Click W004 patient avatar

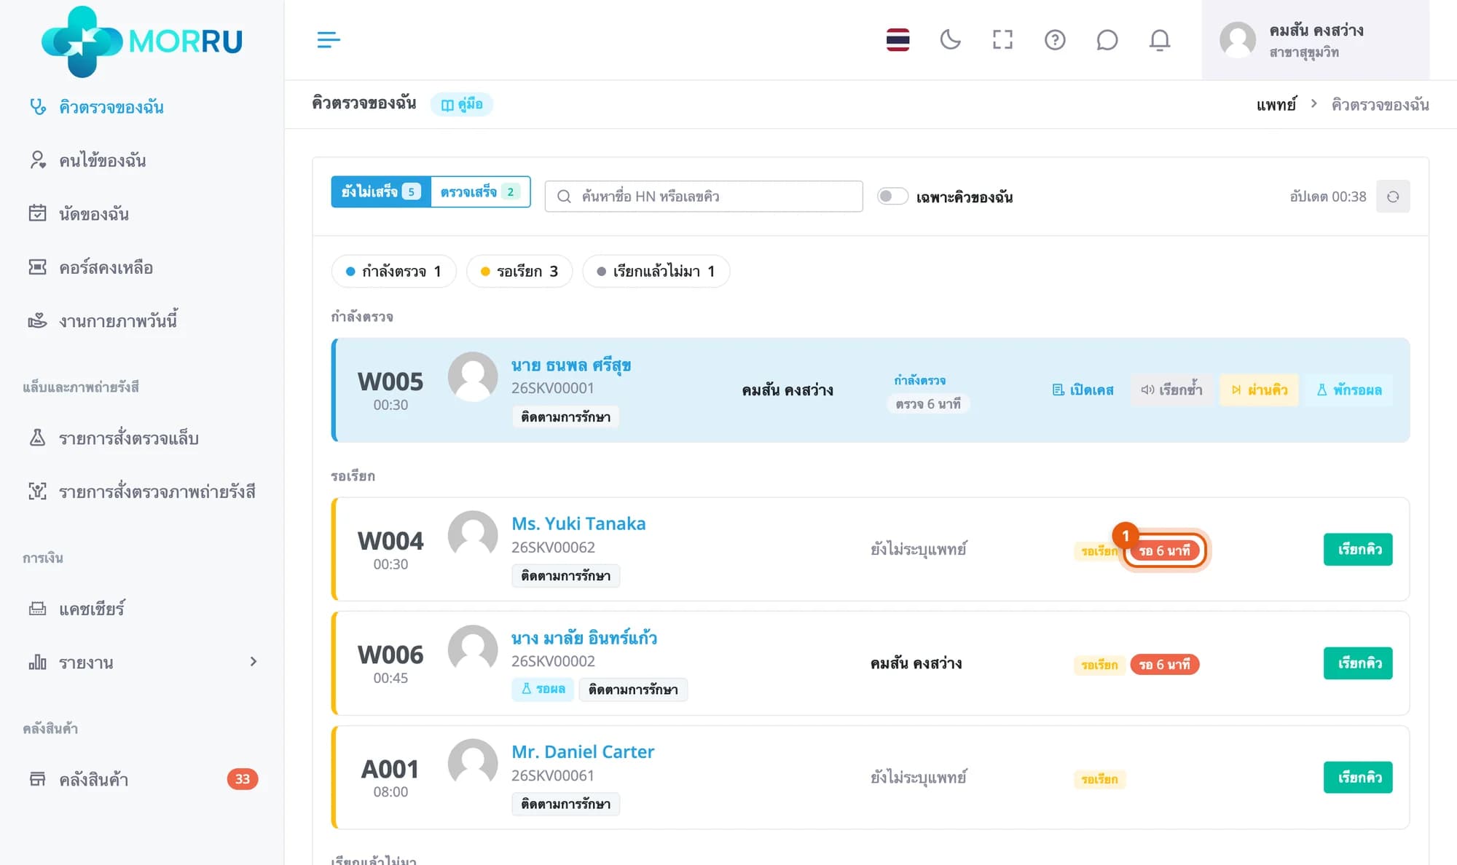473,536
